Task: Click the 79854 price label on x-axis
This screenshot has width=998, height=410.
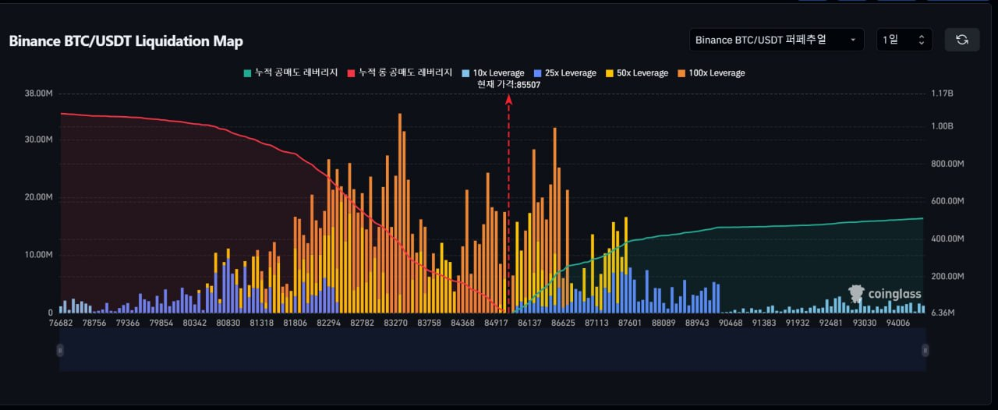Action: (x=161, y=323)
